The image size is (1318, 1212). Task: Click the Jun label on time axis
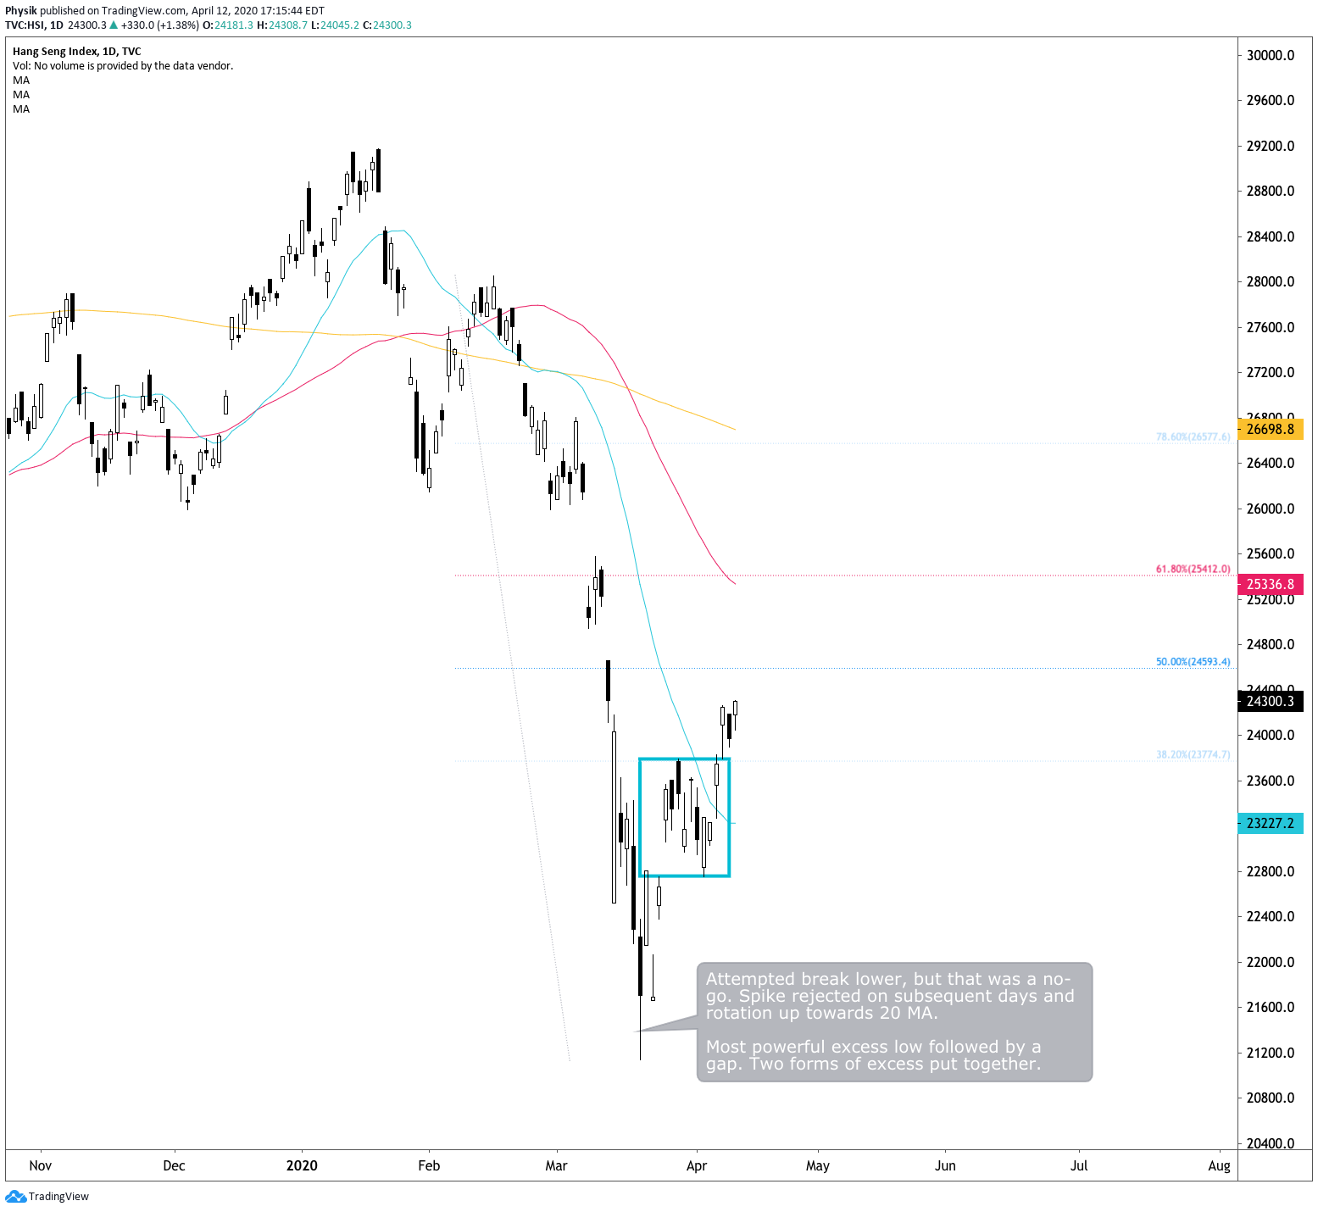tap(945, 1166)
